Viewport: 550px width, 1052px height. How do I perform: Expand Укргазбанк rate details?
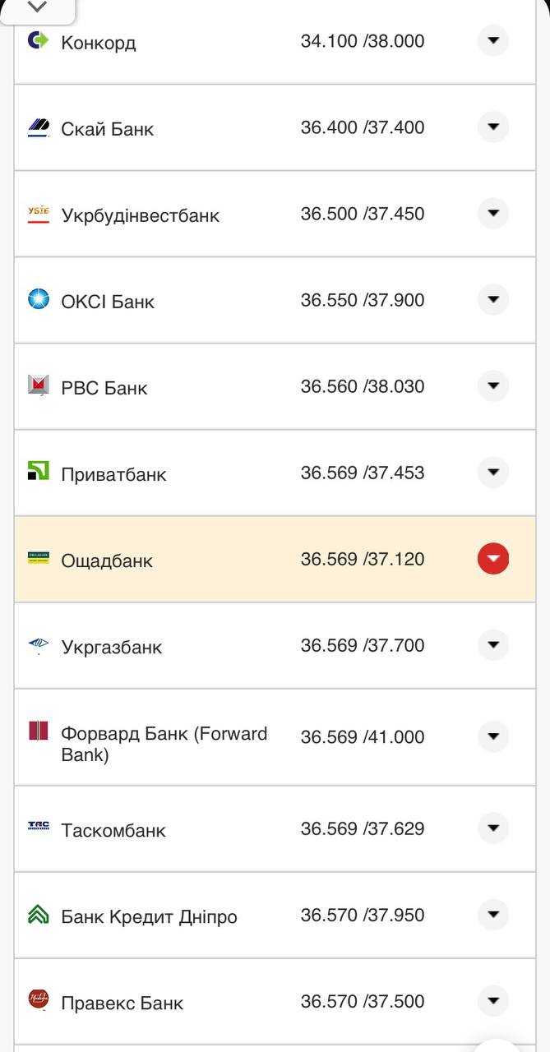pos(493,645)
